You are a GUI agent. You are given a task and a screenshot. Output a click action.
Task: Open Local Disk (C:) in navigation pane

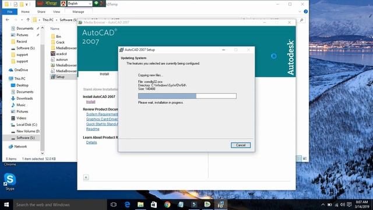click(27, 125)
